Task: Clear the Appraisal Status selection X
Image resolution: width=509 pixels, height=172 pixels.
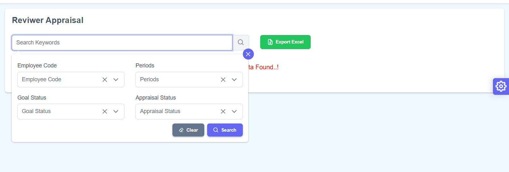Action: click(x=223, y=112)
